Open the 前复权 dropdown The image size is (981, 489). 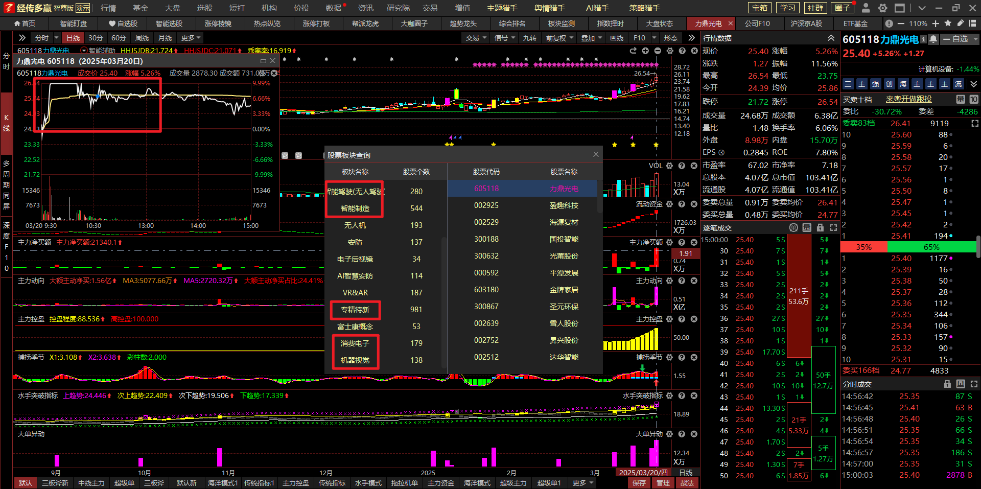pyautogui.click(x=559, y=38)
